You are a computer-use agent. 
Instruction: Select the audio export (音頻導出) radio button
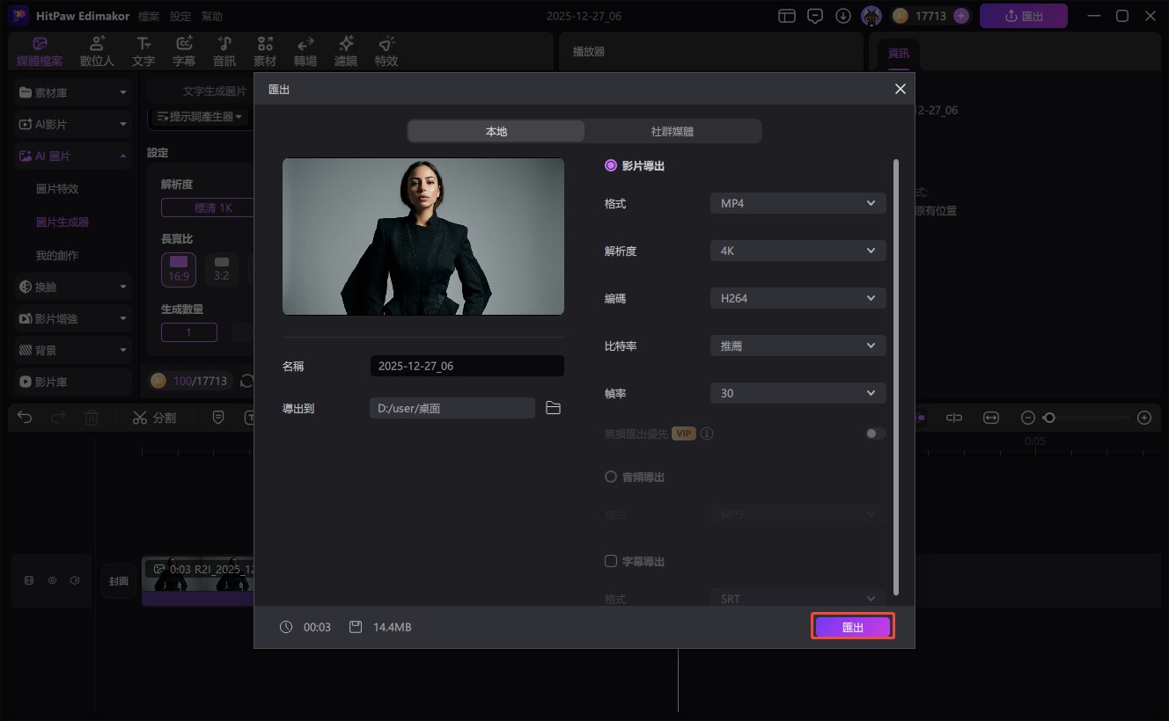click(x=611, y=477)
